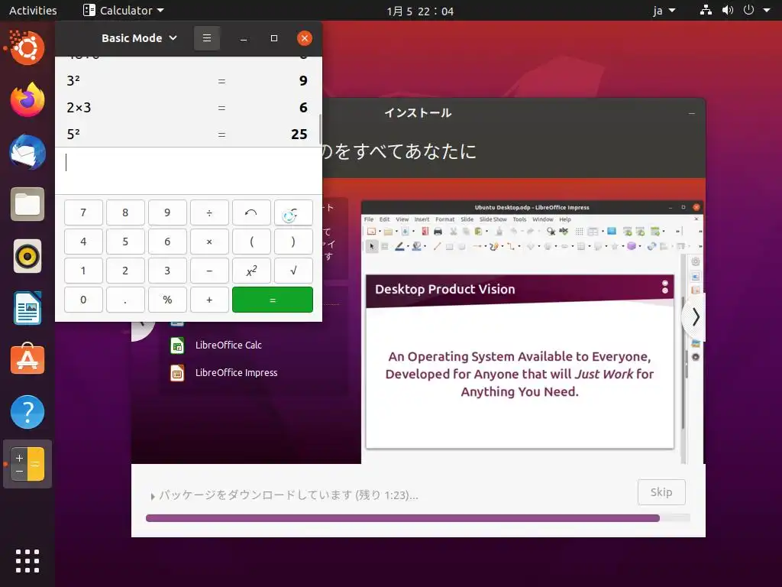Click the divide key

tap(209, 212)
